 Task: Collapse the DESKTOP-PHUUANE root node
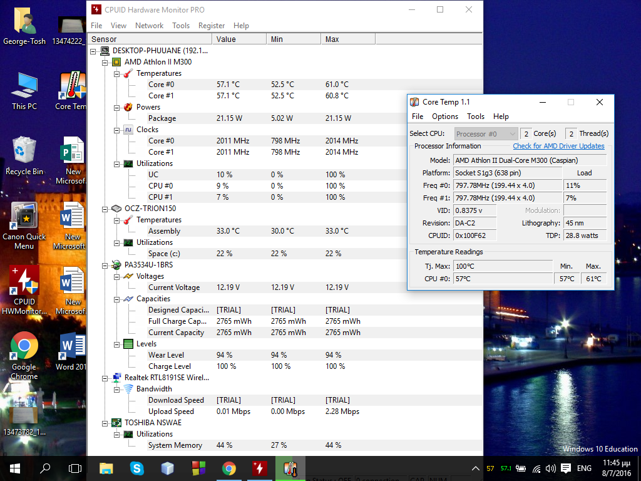[x=93, y=51]
